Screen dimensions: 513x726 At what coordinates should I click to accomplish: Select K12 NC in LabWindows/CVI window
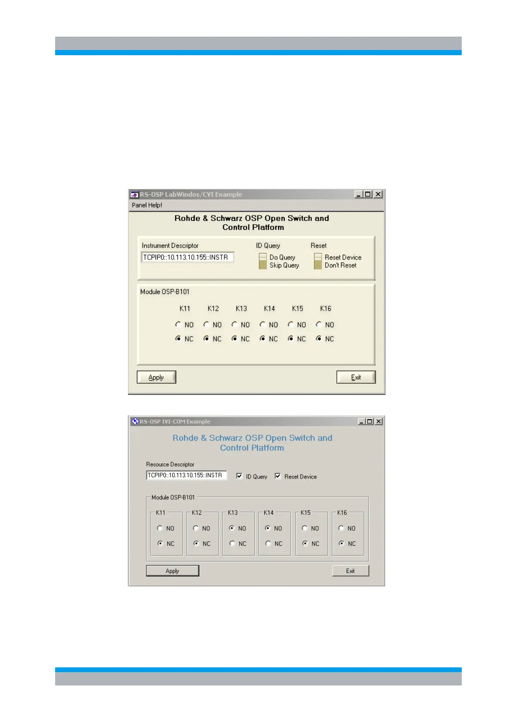point(206,338)
